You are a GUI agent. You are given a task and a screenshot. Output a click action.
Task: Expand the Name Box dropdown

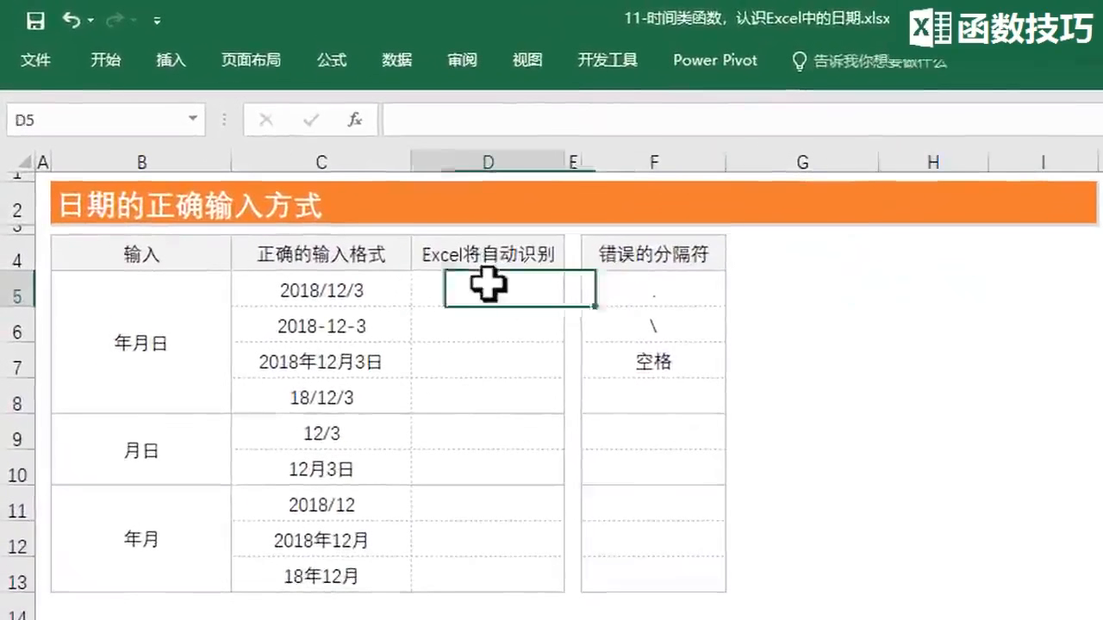[193, 119]
